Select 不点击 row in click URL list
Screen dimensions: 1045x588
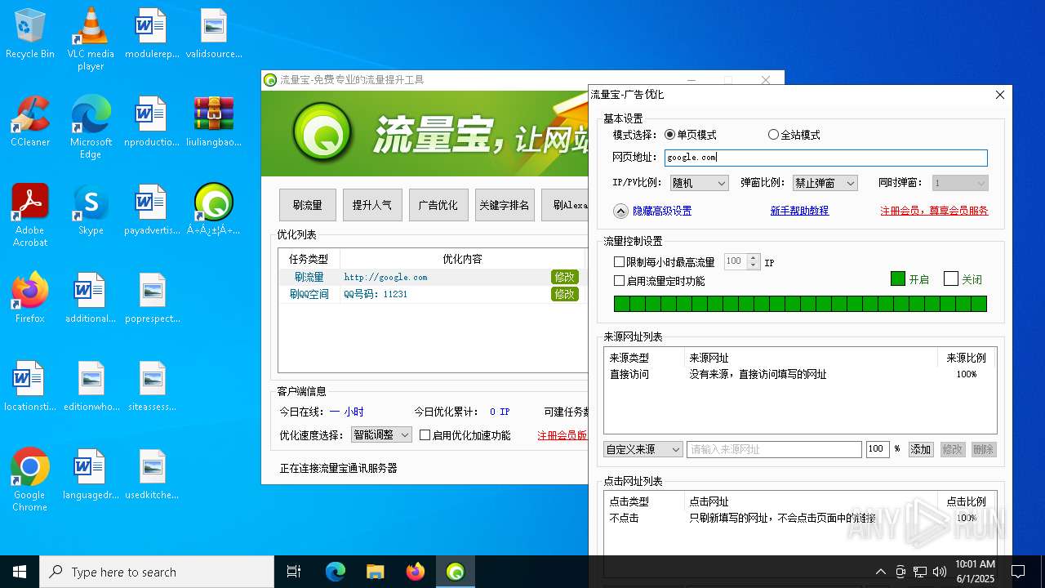point(800,518)
